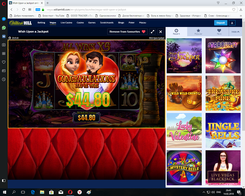Open Speed Dial start page button in toolbar
Image resolution: width=245 pixels, height=196 pixels.
[30, 9]
